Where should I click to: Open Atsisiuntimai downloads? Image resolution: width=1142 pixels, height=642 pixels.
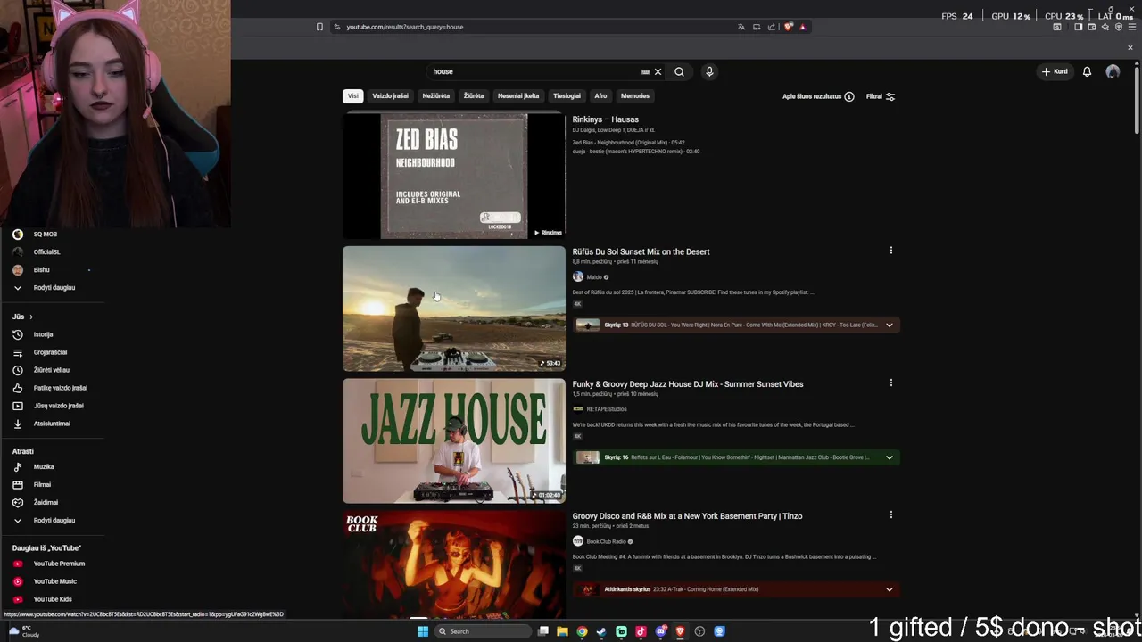[54, 424]
